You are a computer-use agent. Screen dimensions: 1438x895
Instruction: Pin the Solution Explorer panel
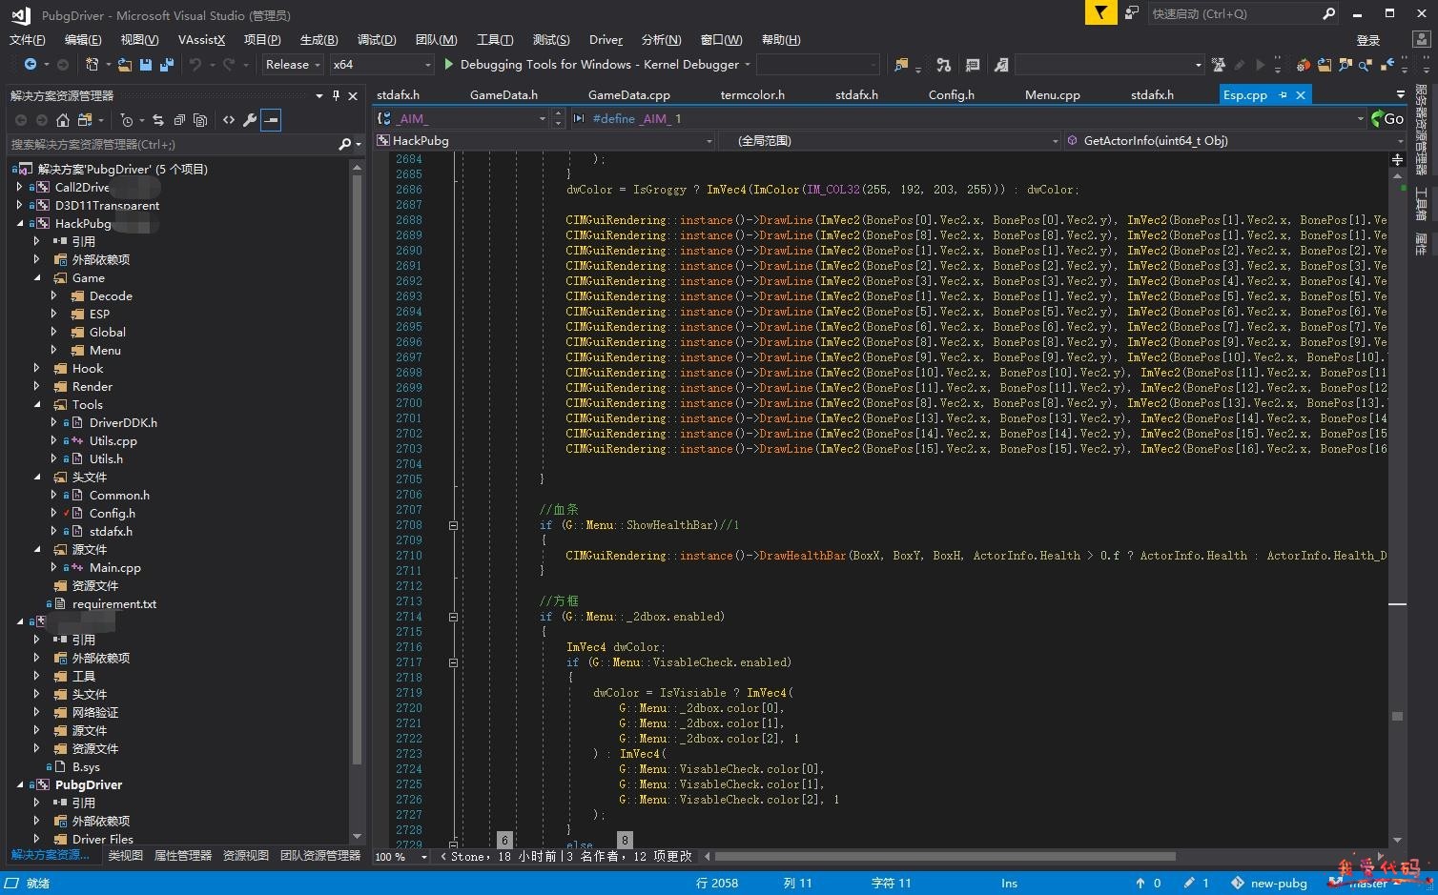(x=336, y=95)
